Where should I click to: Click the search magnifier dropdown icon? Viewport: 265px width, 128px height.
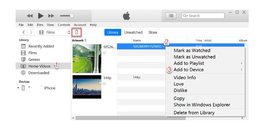(185, 16)
